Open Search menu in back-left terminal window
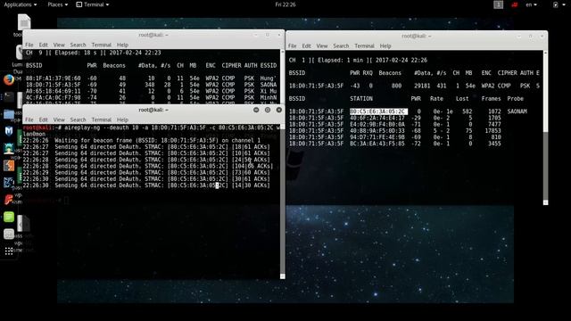Screen dimensions: 571x321 click(78, 45)
